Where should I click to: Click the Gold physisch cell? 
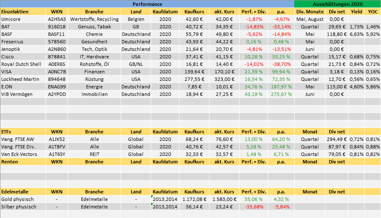(x=23, y=199)
